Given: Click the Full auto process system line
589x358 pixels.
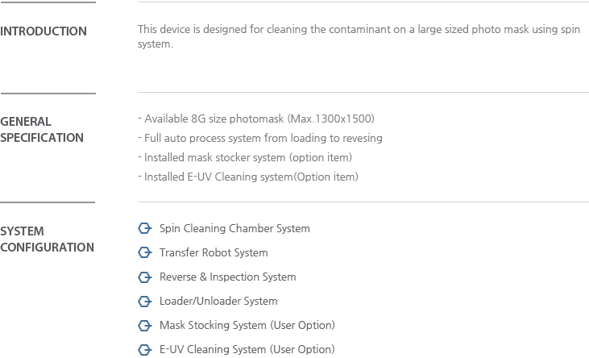Looking at the screenshot, I should [260, 138].
